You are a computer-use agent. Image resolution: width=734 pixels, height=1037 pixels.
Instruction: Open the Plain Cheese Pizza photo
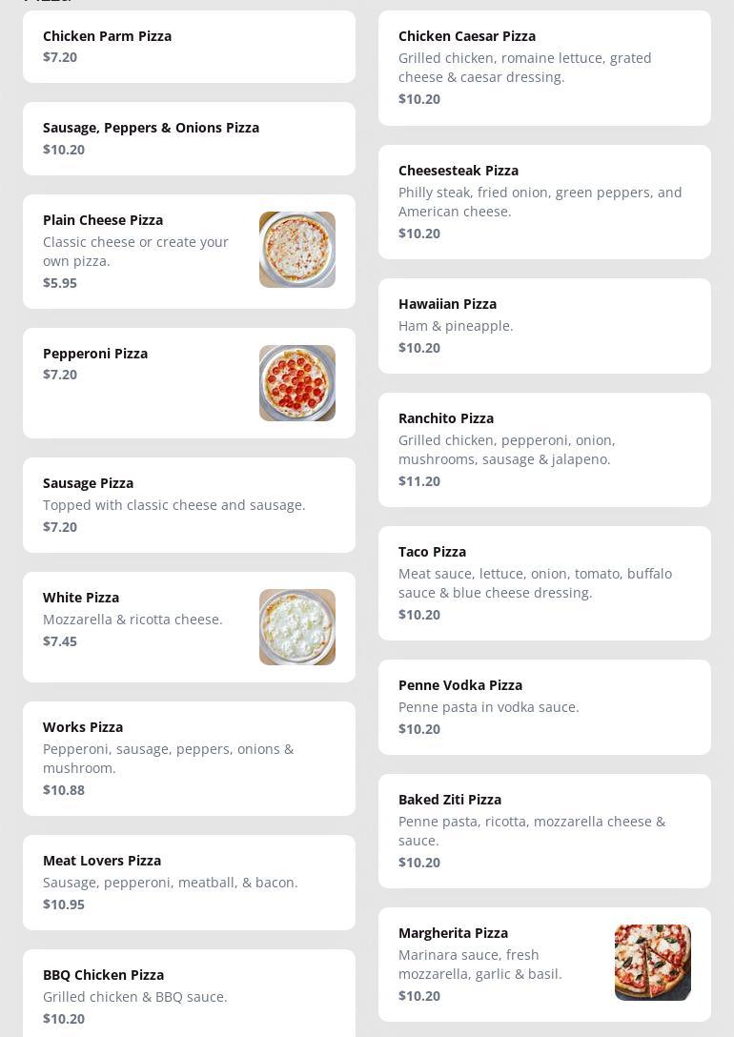tap(296, 250)
